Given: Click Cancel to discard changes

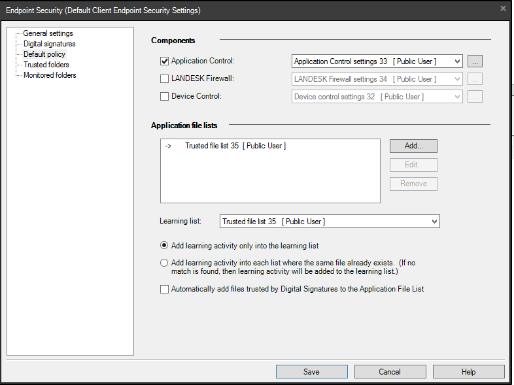Looking at the screenshot, I should [x=390, y=371].
